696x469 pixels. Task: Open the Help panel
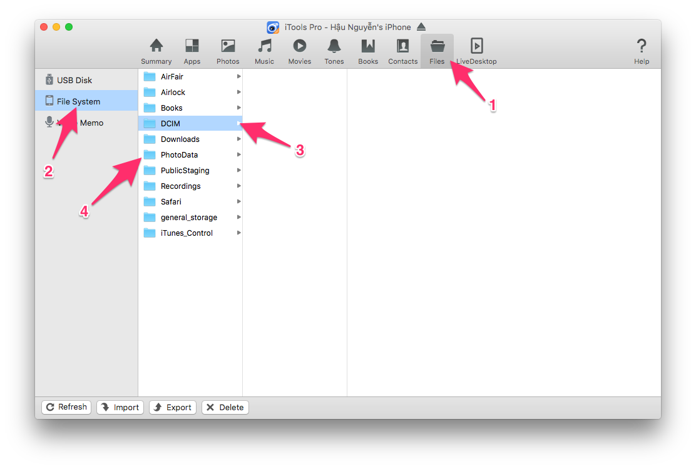coord(642,50)
